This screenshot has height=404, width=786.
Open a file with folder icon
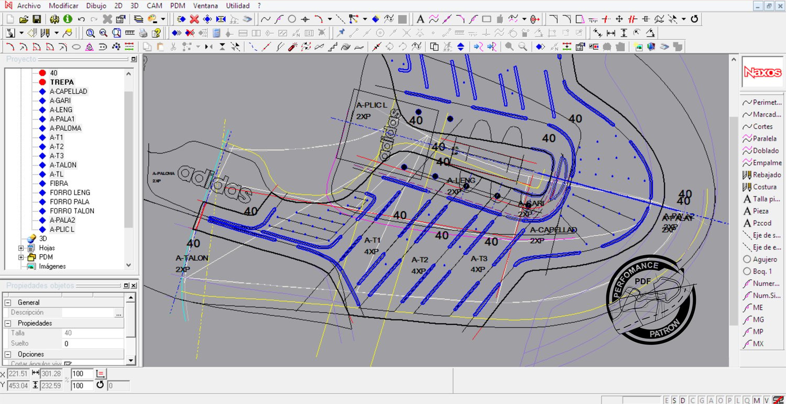pos(24,19)
